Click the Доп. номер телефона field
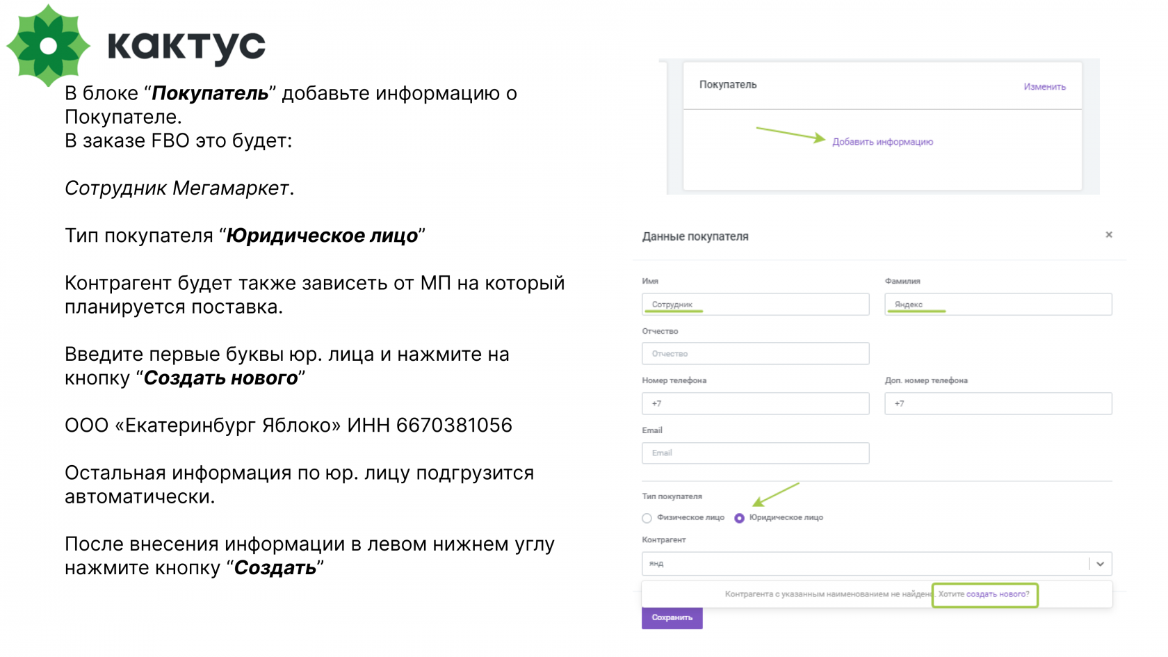 click(998, 404)
